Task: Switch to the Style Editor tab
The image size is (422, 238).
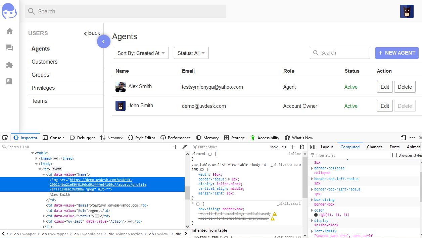Action: pyautogui.click(x=142, y=138)
